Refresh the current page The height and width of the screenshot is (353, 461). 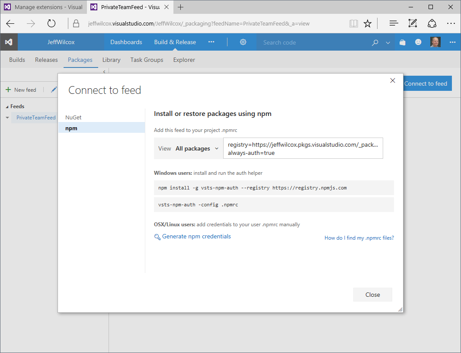click(51, 23)
